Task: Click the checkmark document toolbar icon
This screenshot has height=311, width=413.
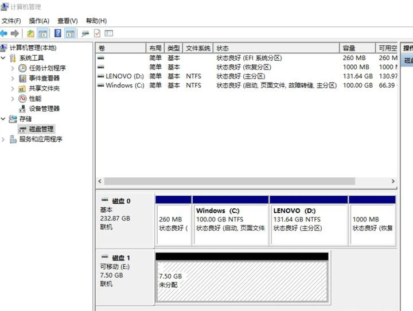Action: pos(97,33)
